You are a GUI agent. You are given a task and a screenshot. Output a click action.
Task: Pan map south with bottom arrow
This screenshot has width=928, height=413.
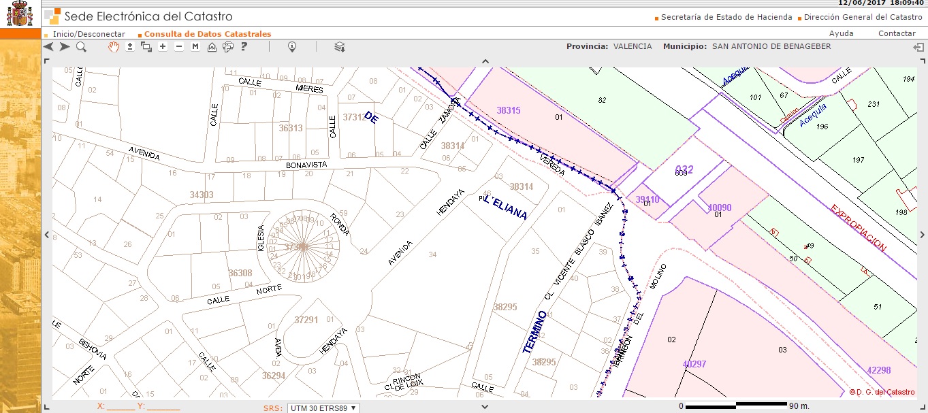tap(485, 406)
